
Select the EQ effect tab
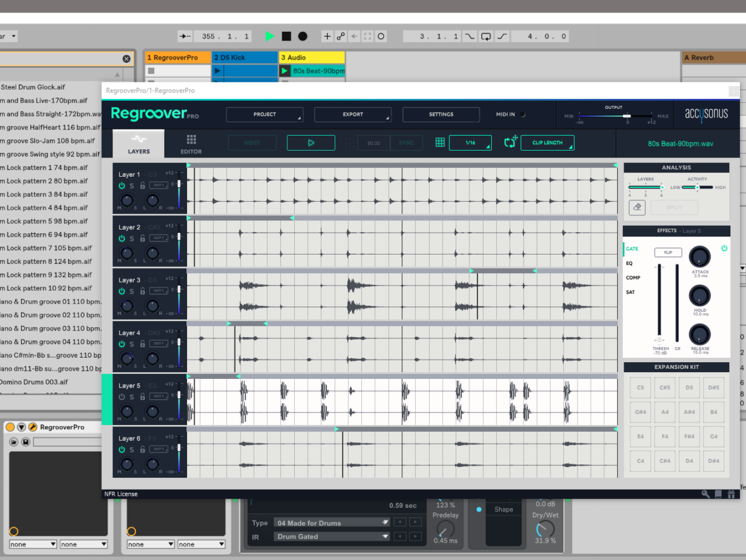[x=629, y=263]
